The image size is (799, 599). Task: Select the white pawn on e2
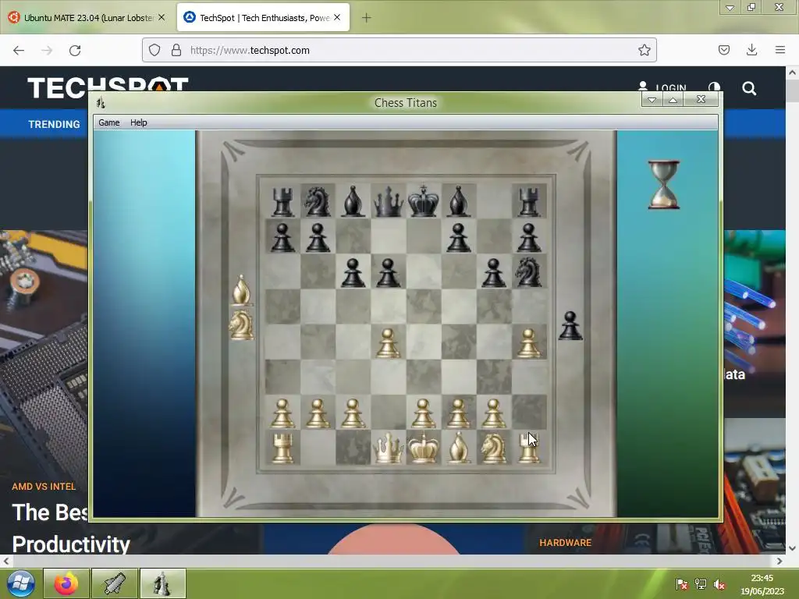(423, 413)
